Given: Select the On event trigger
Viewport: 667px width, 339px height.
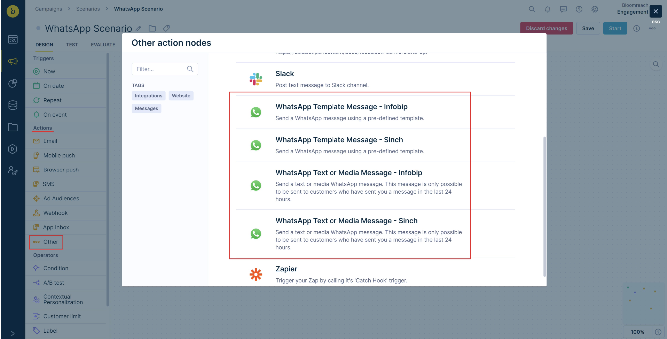Looking at the screenshot, I should 66,115.
